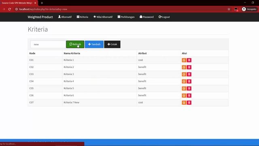Click the 'Atribut' column header
259x146 pixels.
click(x=142, y=53)
